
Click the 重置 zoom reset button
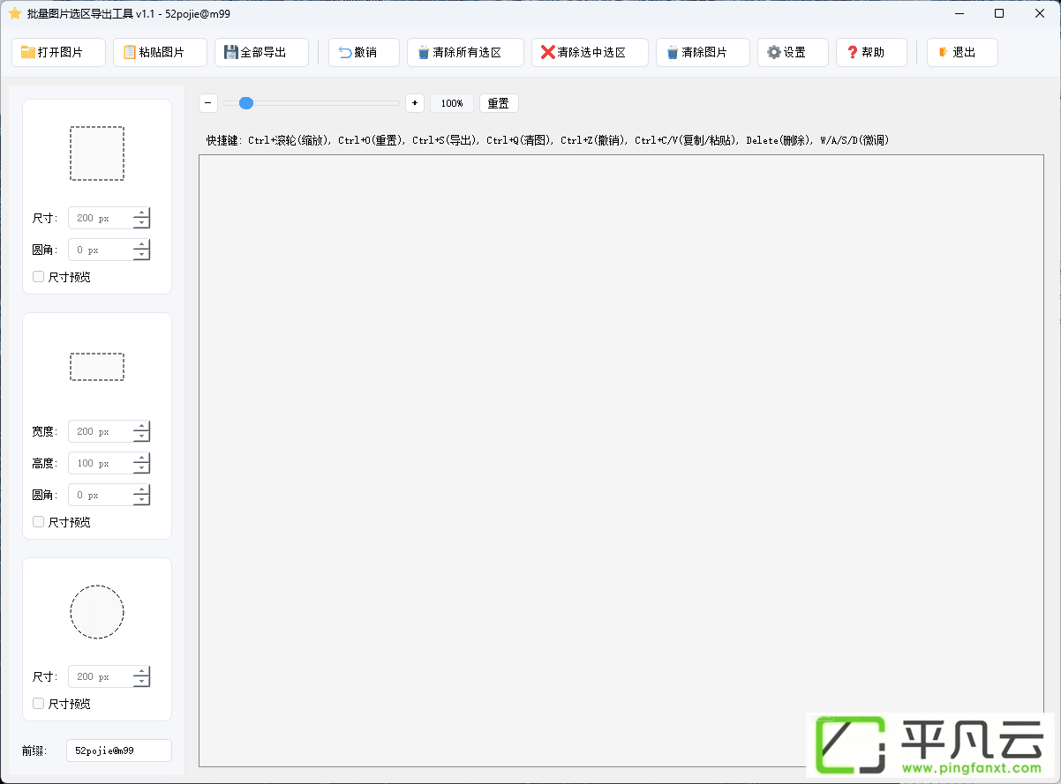click(x=499, y=103)
